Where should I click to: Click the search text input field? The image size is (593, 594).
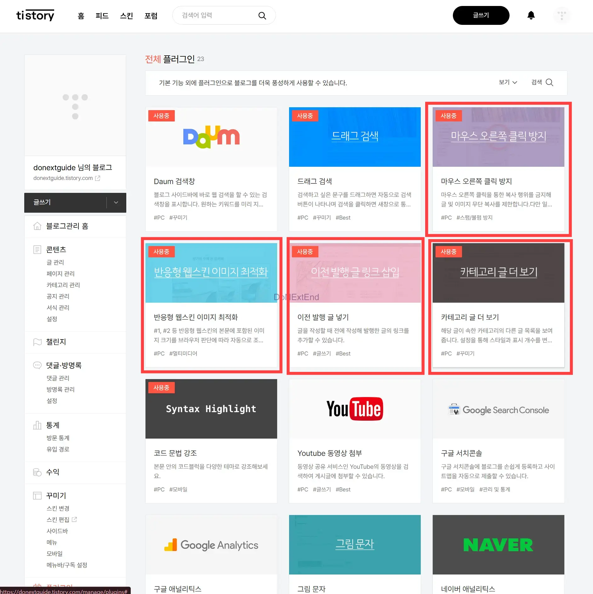217,15
